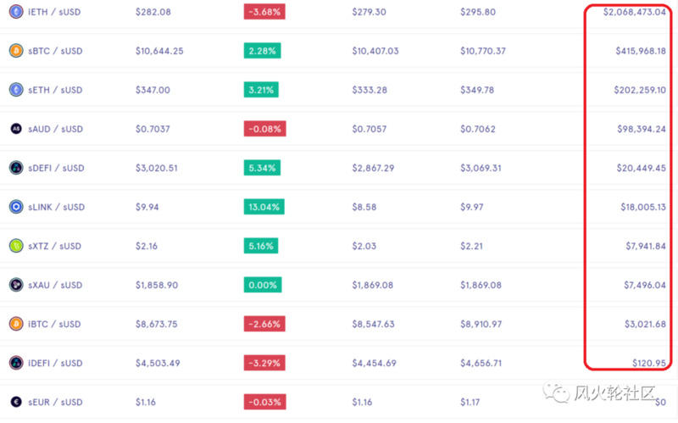Click the iBTC inverse bitcoin icon

(x=15, y=324)
